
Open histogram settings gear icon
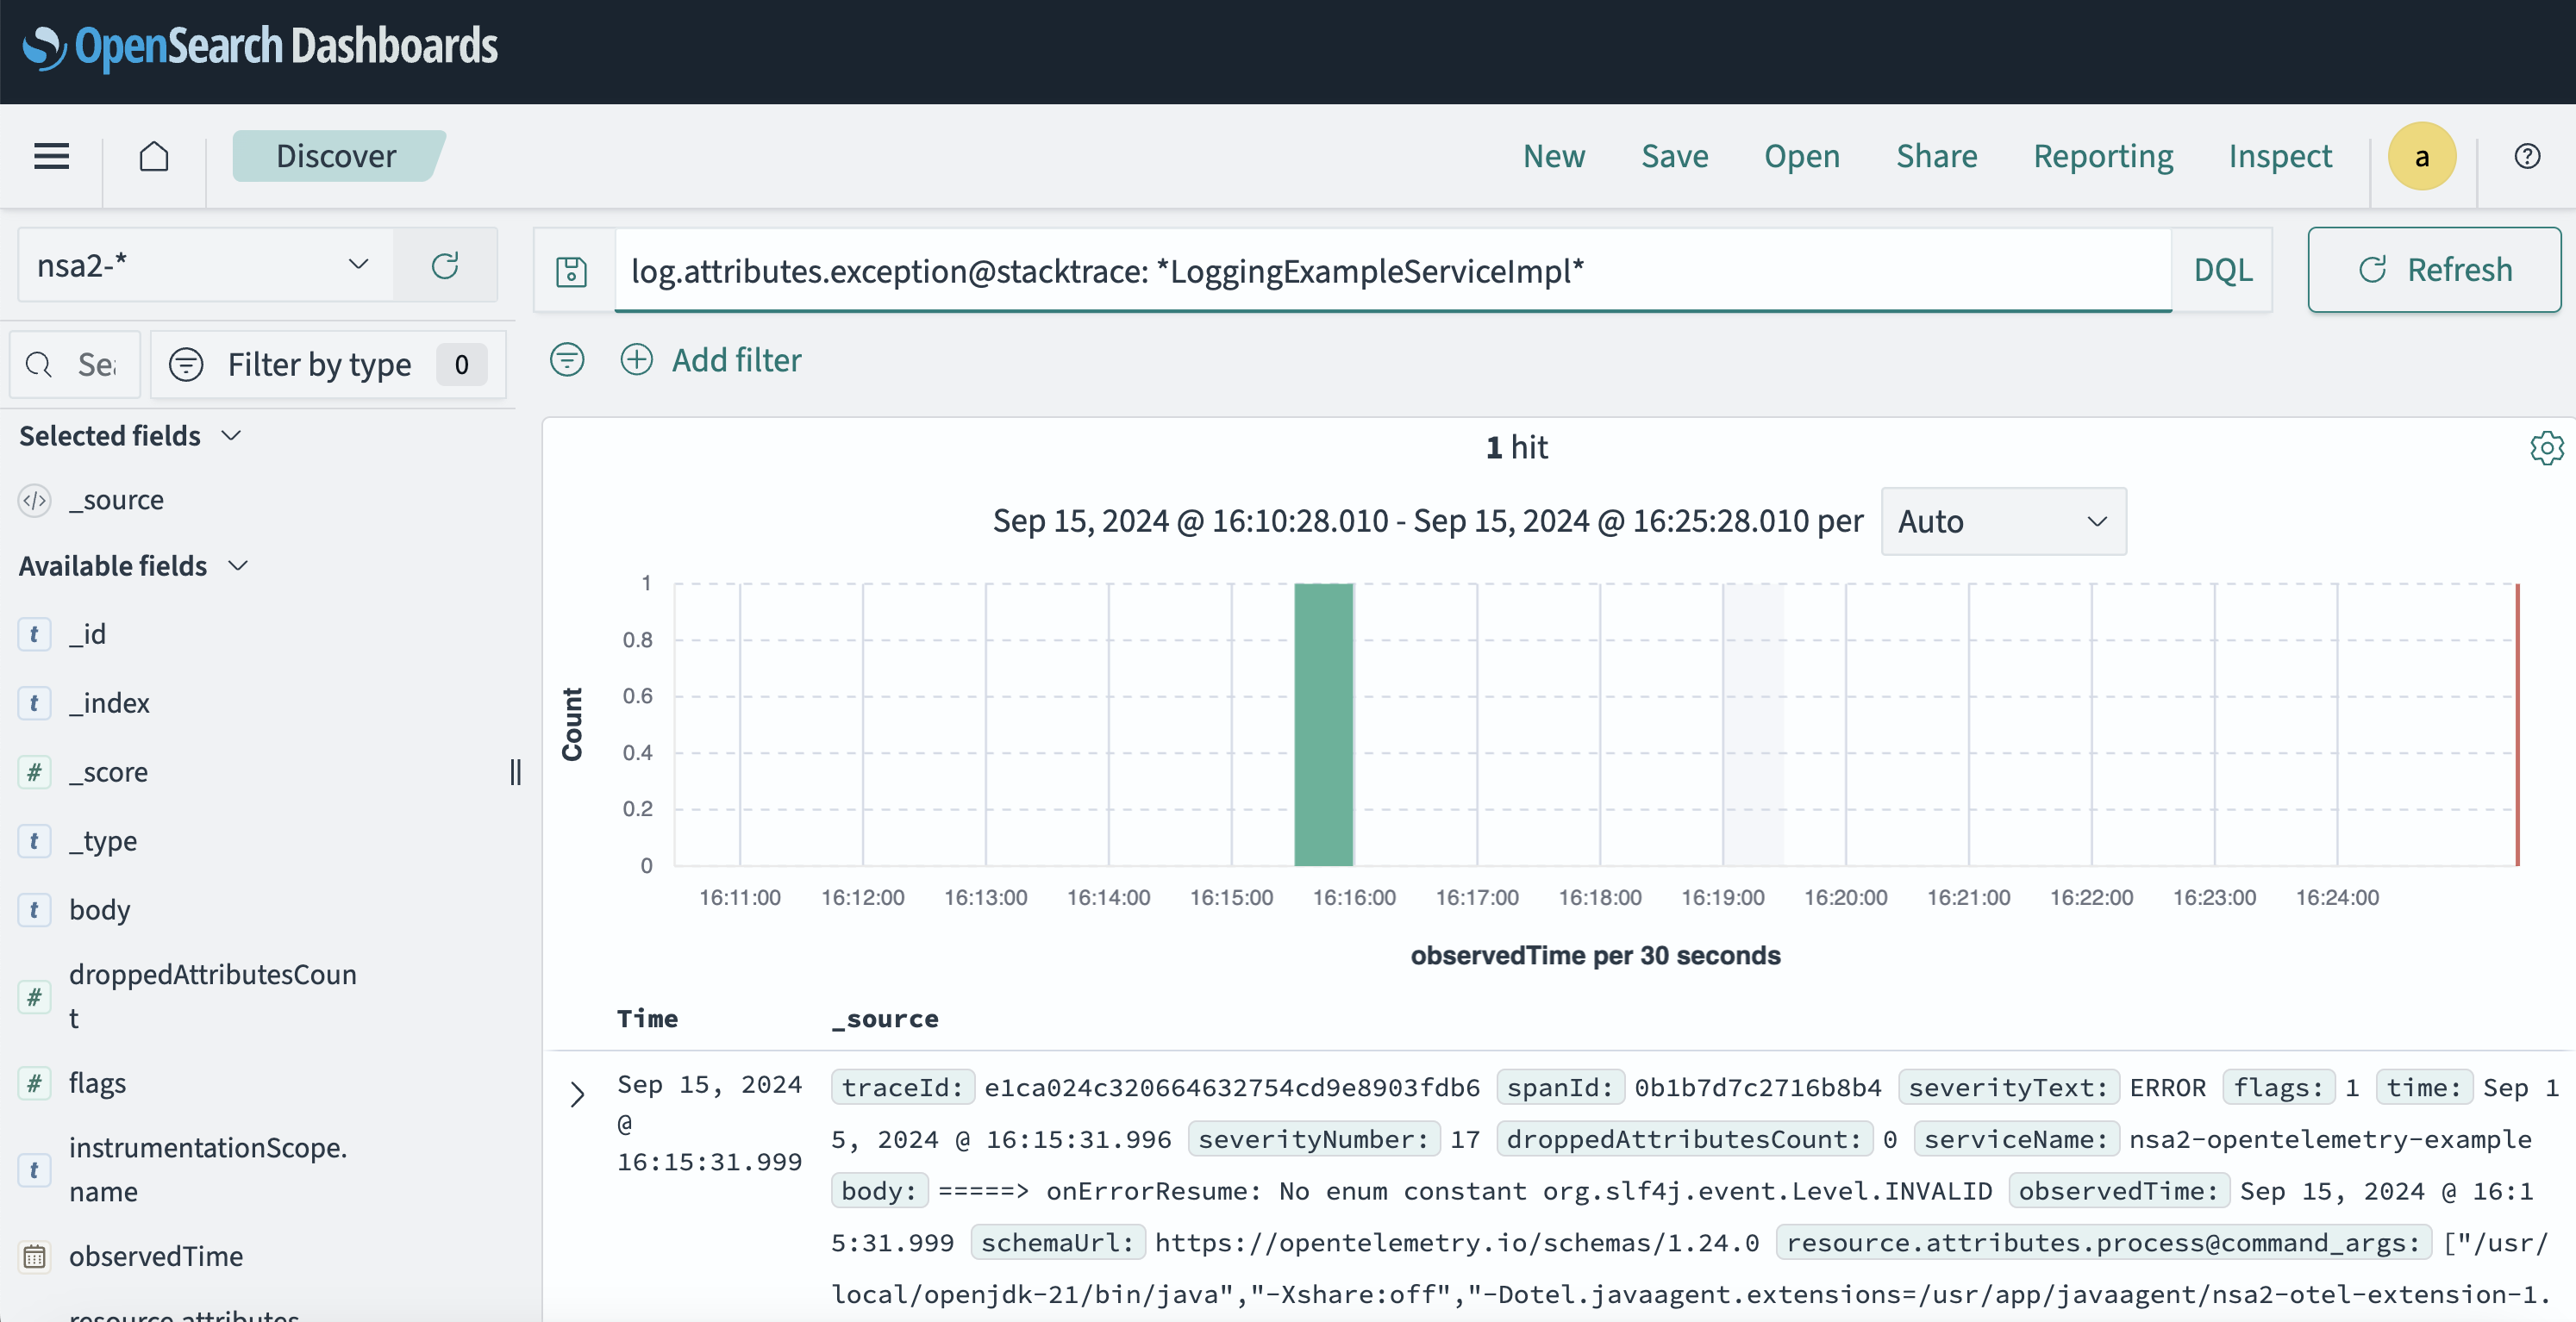tap(2546, 447)
